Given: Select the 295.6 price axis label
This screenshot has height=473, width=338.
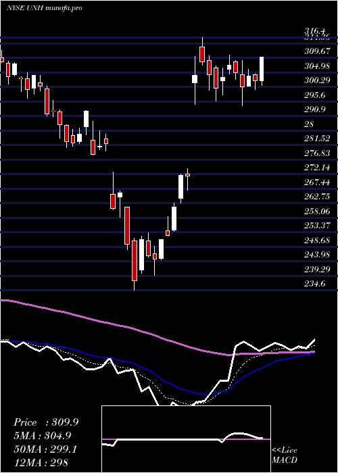Looking at the screenshot, I should pyautogui.click(x=315, y=95).
